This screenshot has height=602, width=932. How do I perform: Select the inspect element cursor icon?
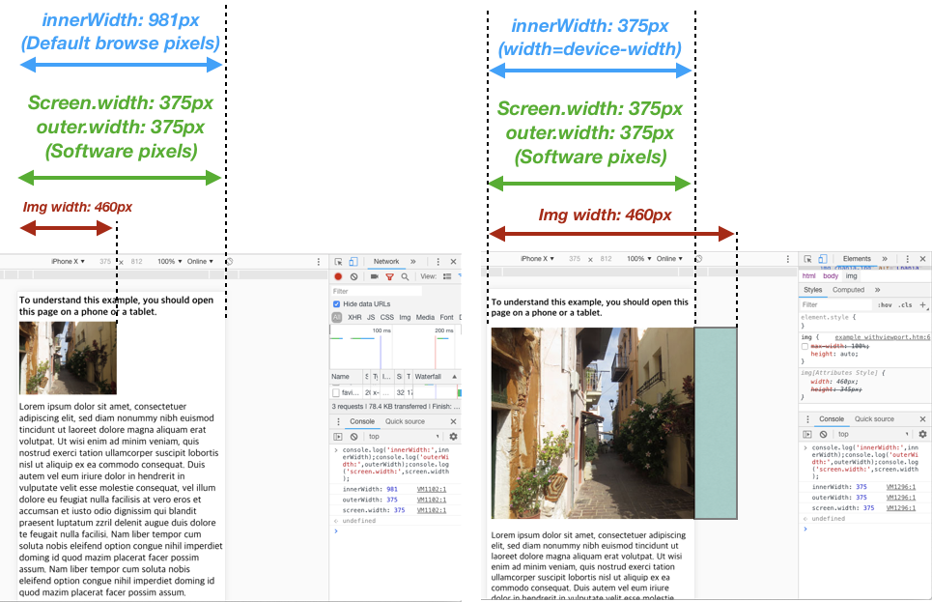click(x=339, y=262)
